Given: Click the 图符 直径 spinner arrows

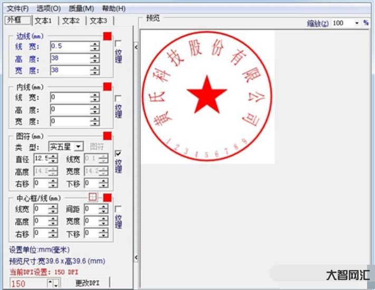Looking at the screenshot, I should point(53,158).
